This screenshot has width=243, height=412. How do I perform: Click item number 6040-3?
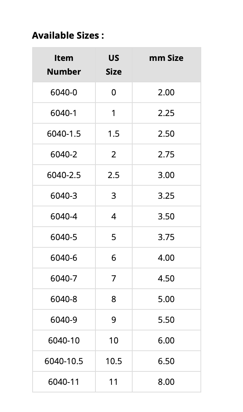point(64,196)
